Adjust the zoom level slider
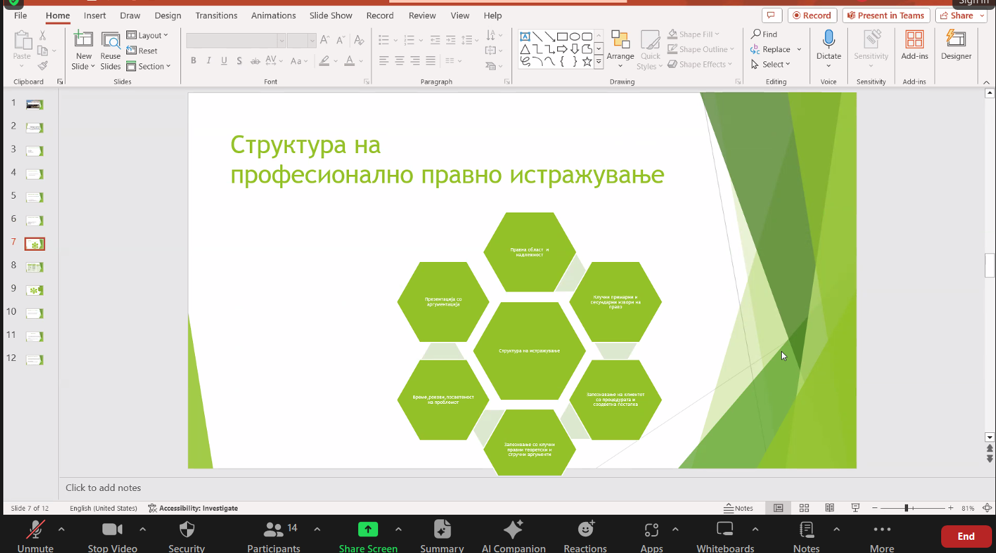The image size is (996, 553). tap(907, 508)
